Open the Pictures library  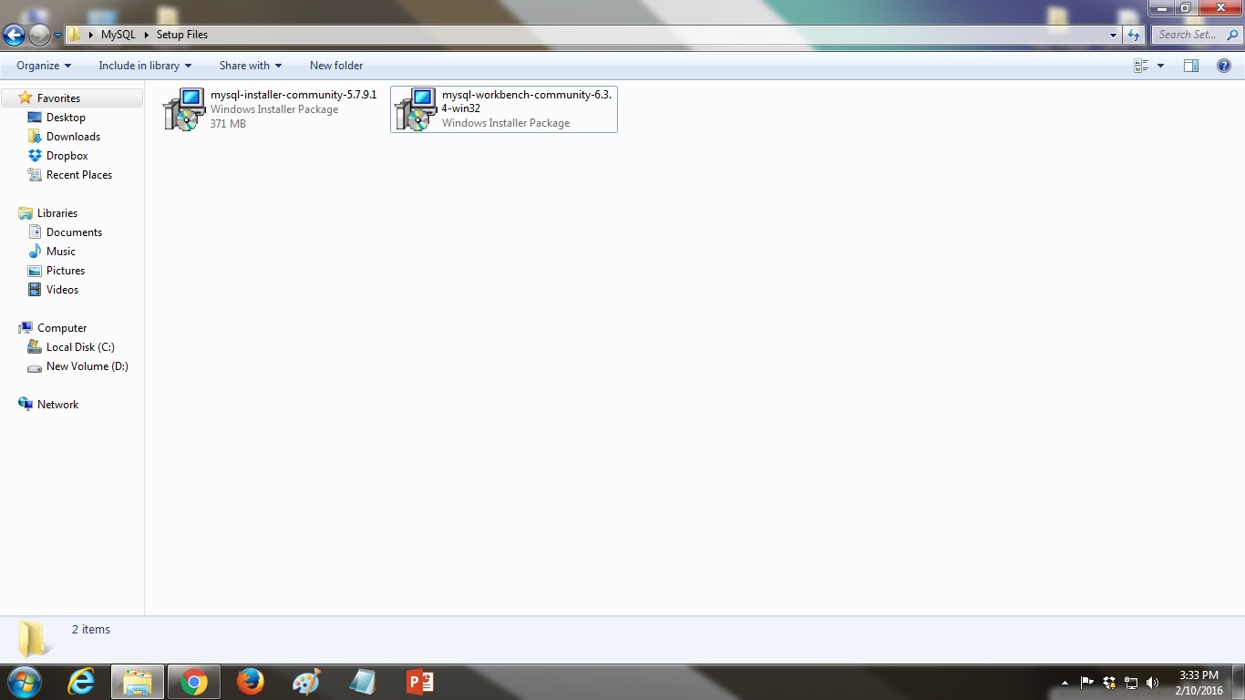coord(66,271)
